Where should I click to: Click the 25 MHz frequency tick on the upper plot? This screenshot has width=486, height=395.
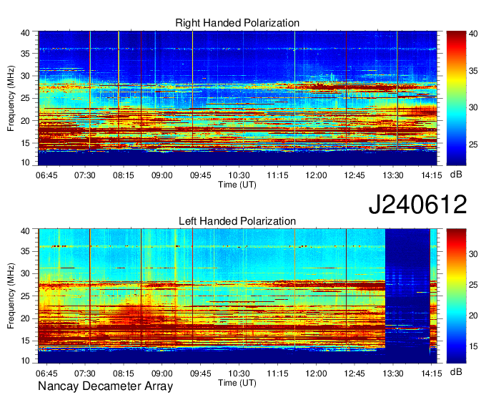25,98
